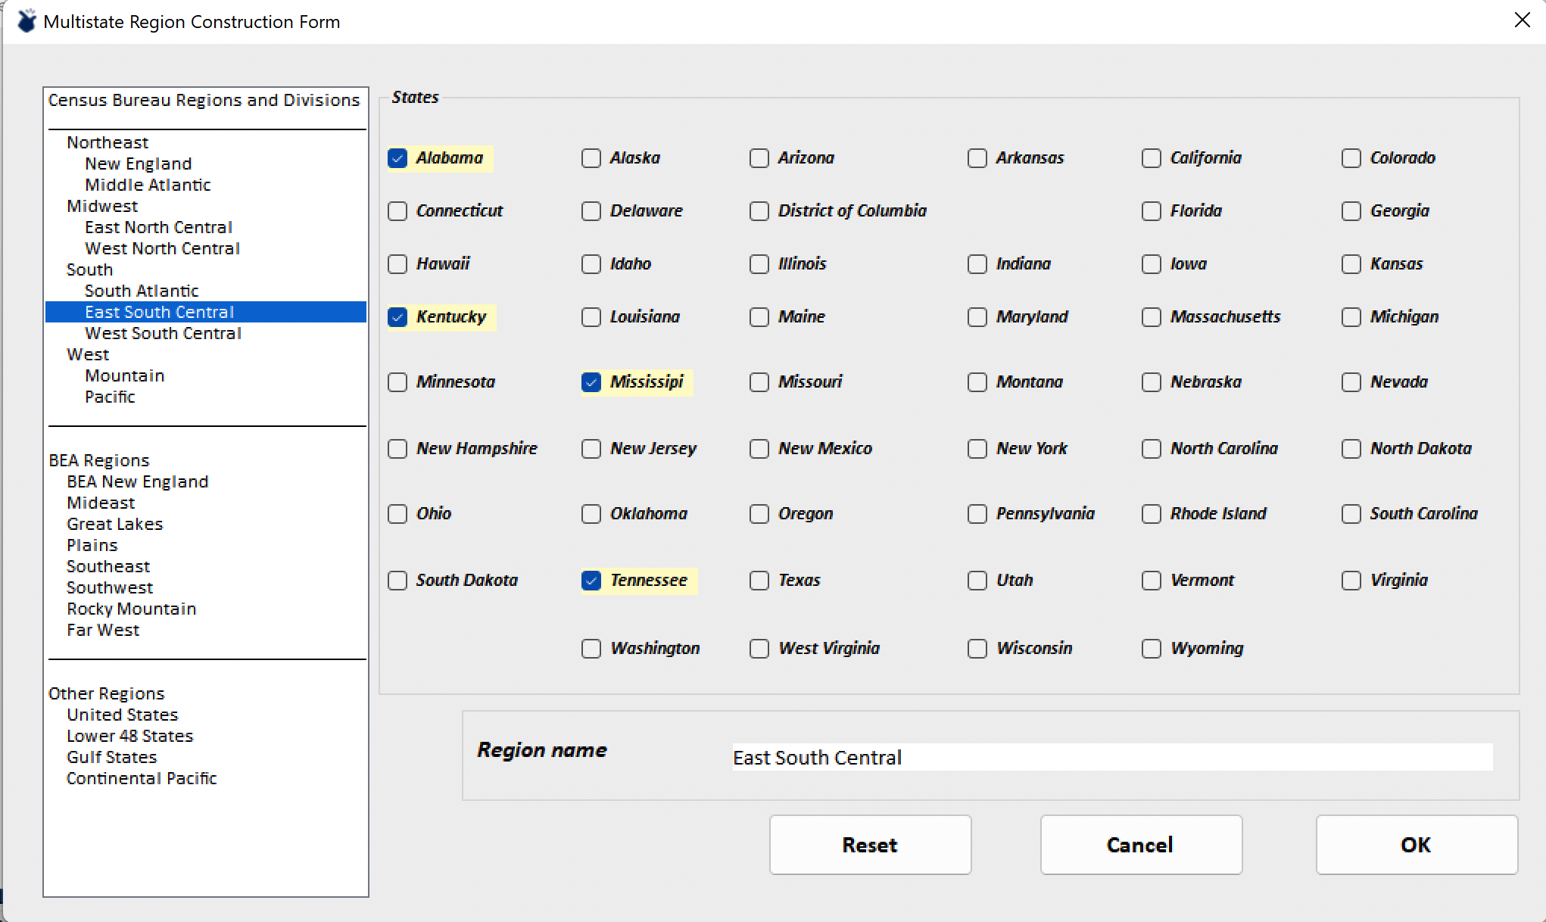Check the Ohio checkbox
The width and height of the screenshot is (1546, 922).
(397, 514)
